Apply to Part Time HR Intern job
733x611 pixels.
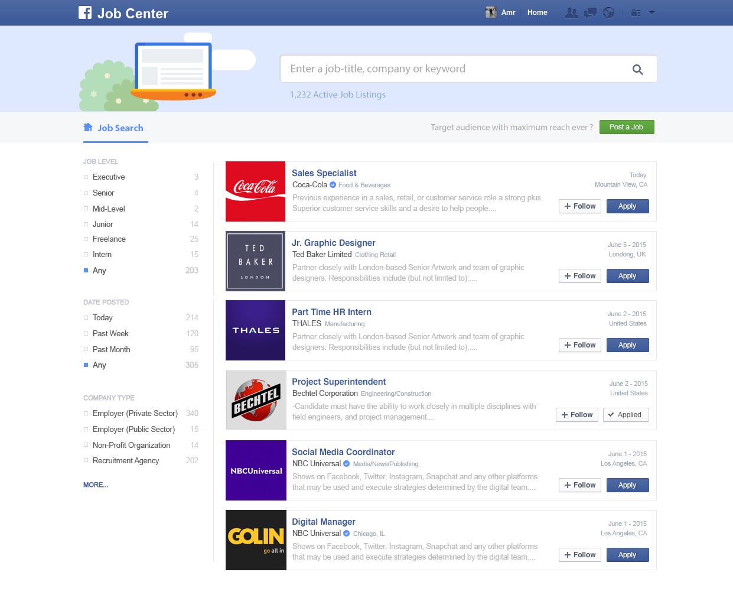click(x=627, y=345)
